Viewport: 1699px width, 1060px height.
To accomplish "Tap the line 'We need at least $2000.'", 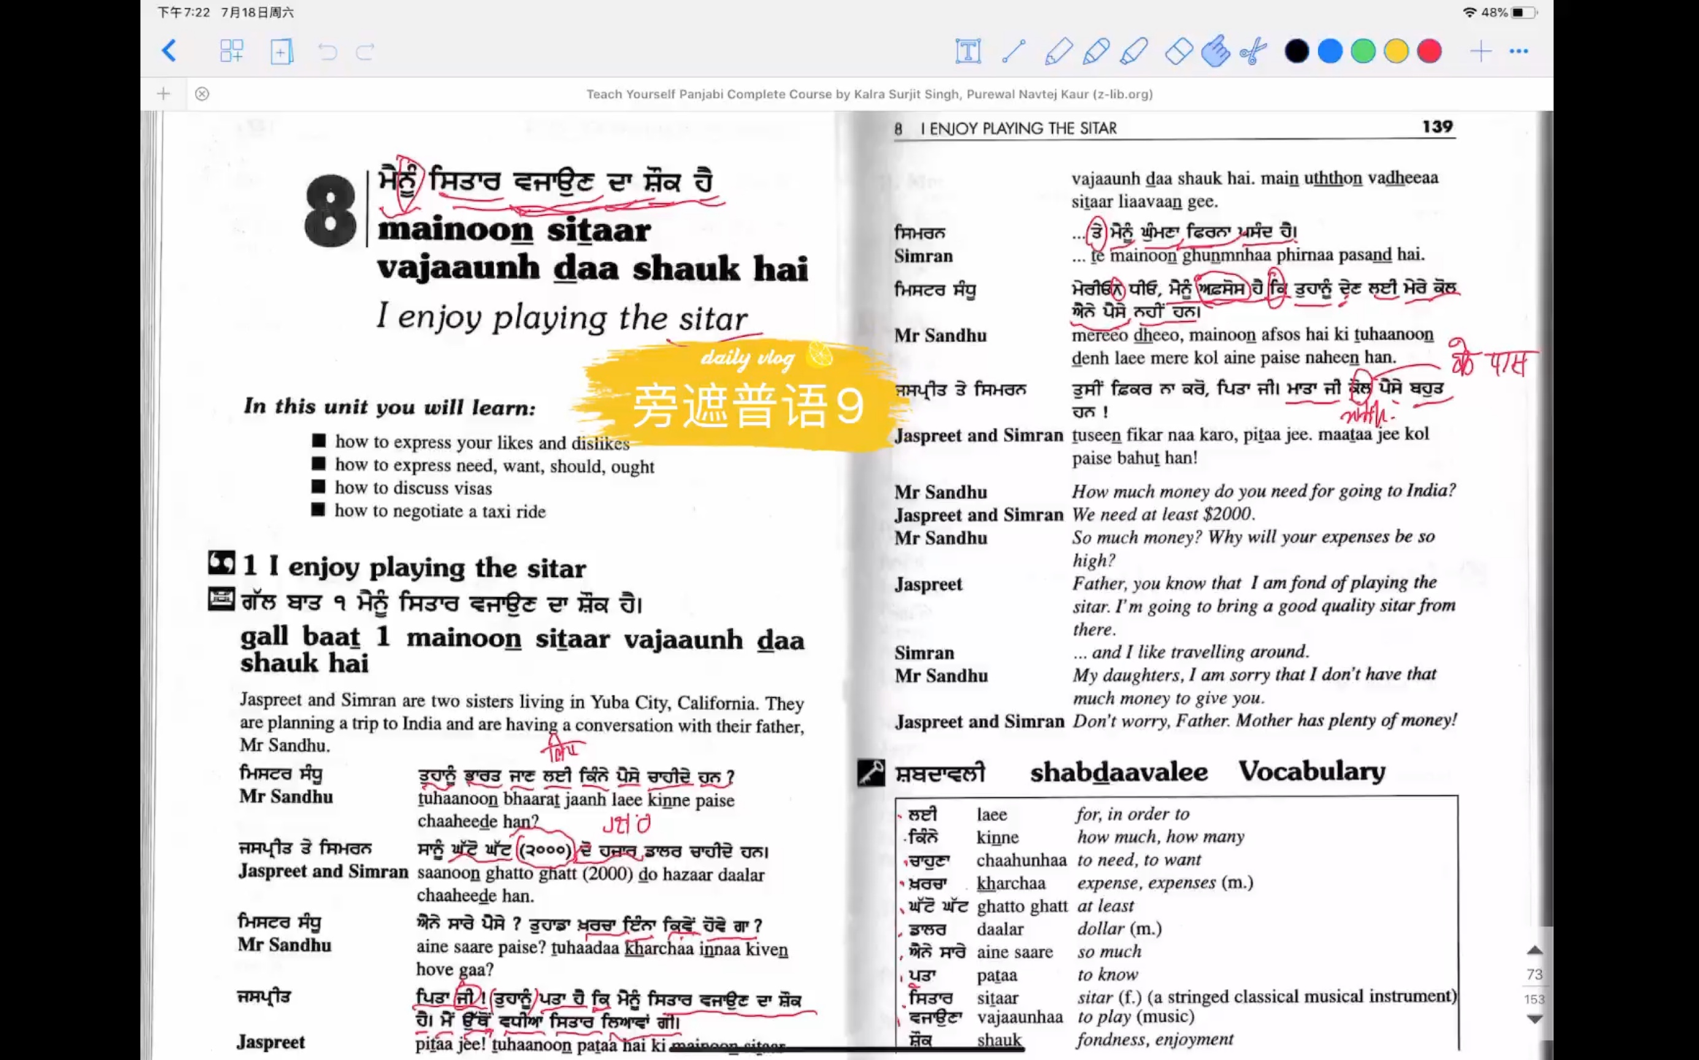I will pyautogui.click(x=1163, y=515).
